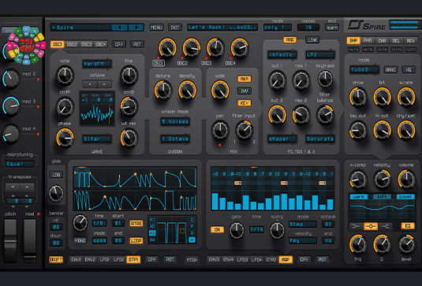The width and height of the screenshot is (422, 286).
Task: Click the drive knob in shaper
Action: click(x=357, y=97)
